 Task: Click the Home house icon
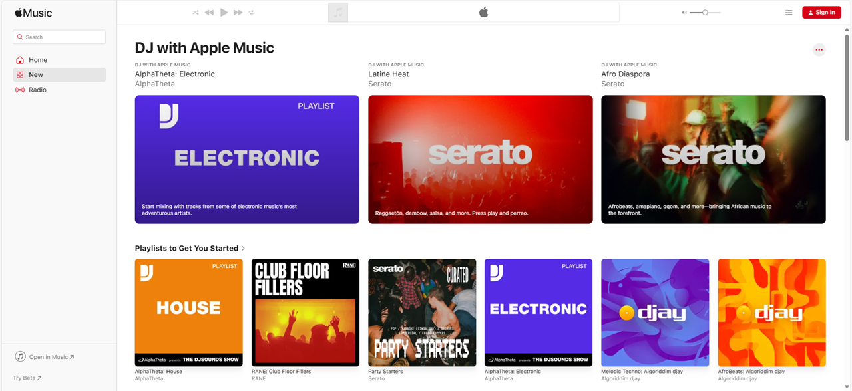20,60
